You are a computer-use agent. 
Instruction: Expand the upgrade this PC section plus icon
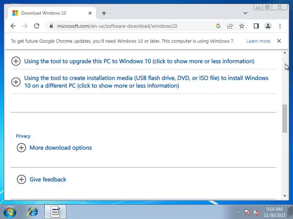[16, 61]
